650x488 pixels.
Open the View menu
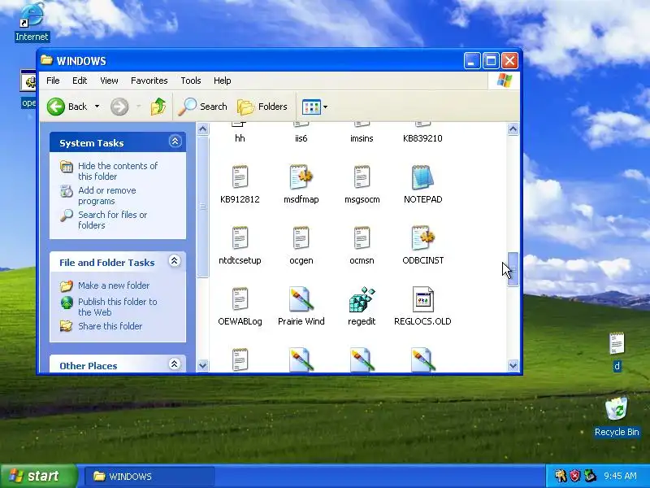click(109, 81)
